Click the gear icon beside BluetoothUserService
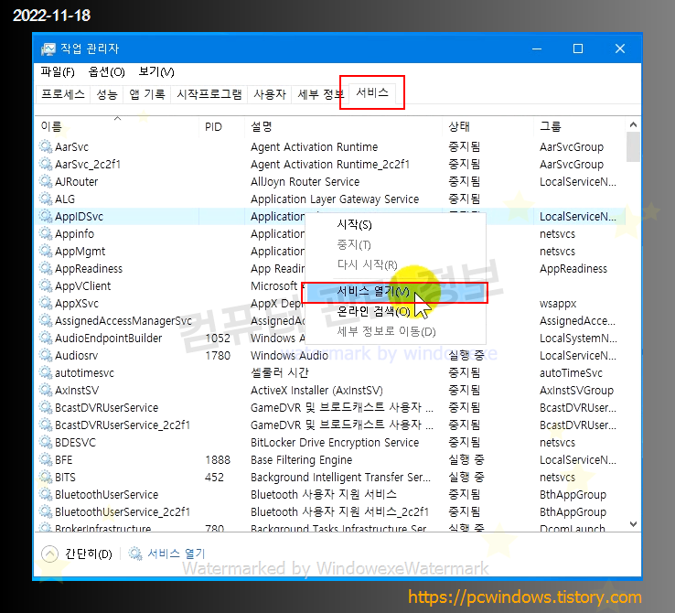This screenshot has width=675, height=613. click(x=46, y=494)
